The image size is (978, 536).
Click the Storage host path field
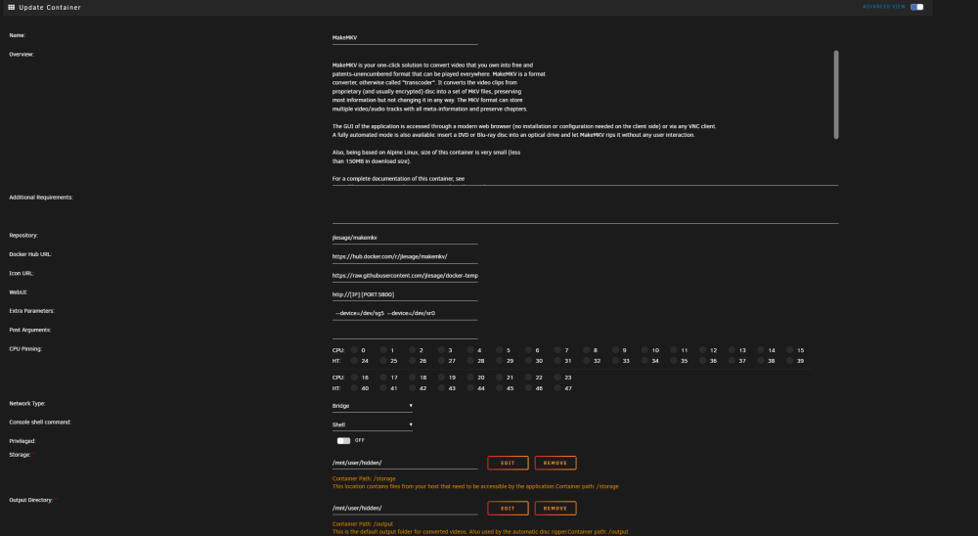[x=405, y=463]
